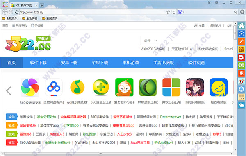
Task: Click the 天正建筑2014 hot search link
Action: tap(182, 49)
